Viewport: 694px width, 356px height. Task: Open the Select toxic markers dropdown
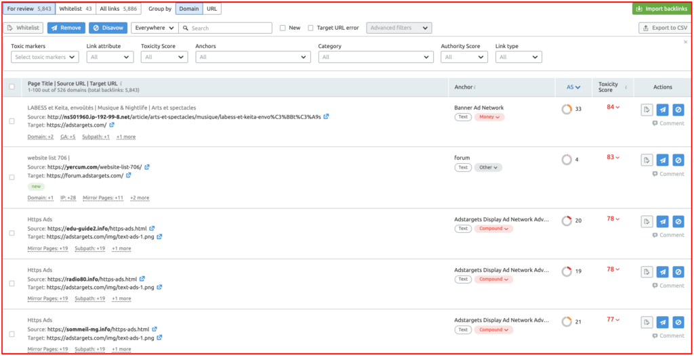tap(45, 57)
